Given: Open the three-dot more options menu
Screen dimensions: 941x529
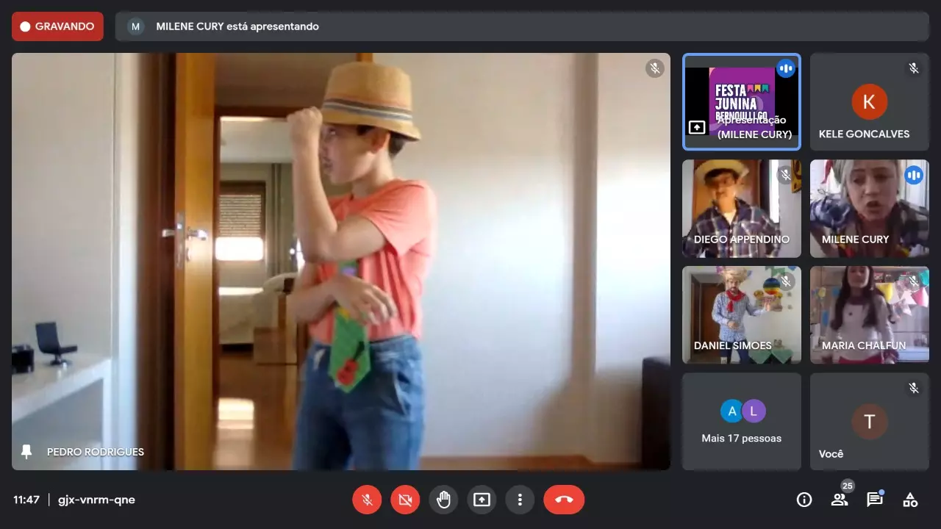Looking at the screenshot, I should (520, 500).
